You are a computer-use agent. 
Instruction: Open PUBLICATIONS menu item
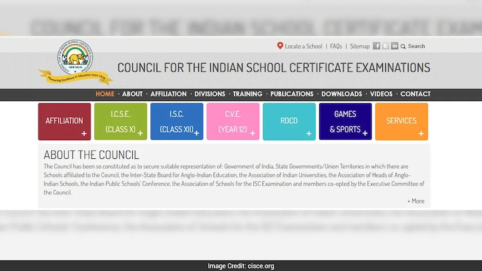tap(292, 94)
